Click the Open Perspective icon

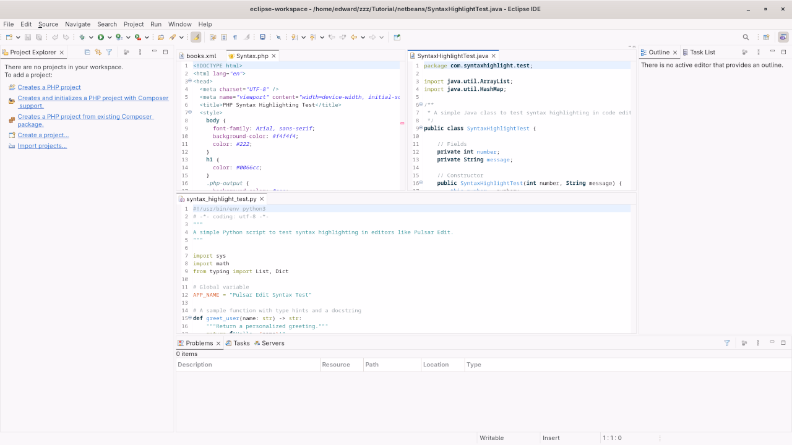tap(766, 37)
